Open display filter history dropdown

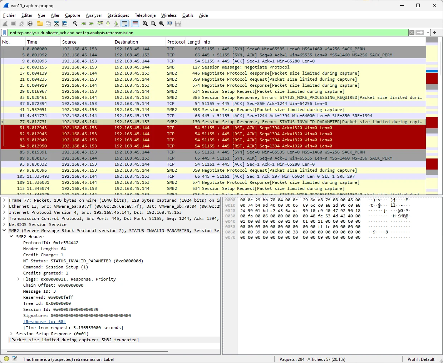[x=428, y=32]
